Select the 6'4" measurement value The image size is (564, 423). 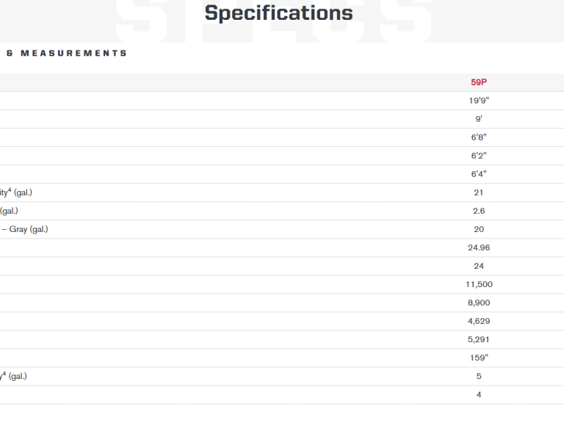point(479,174)
